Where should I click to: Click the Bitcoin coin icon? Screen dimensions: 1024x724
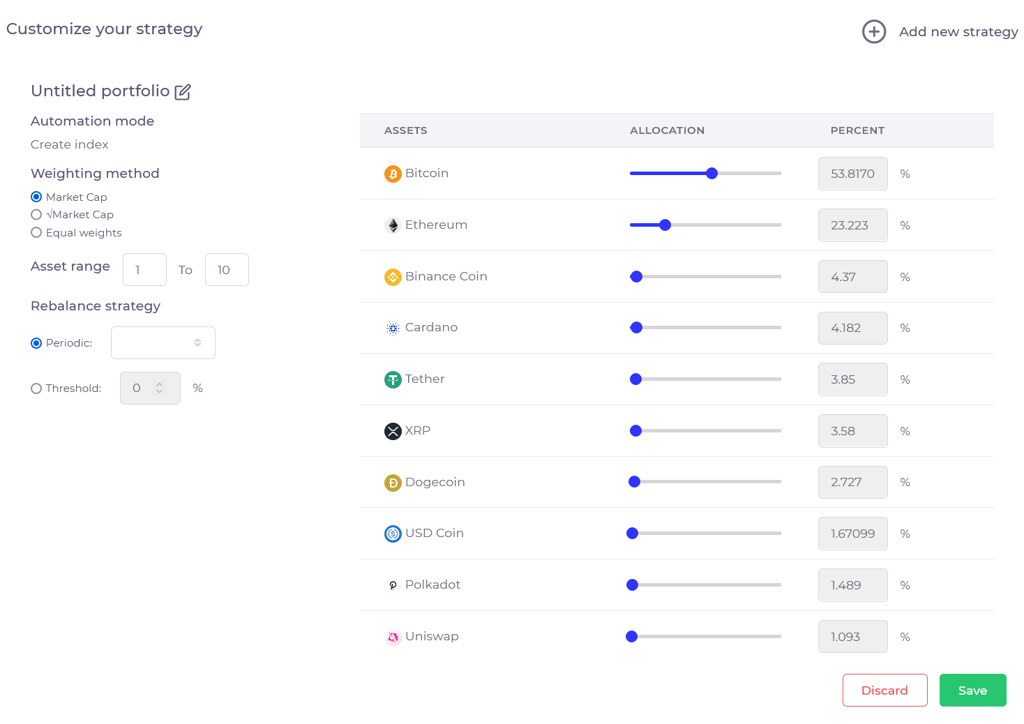tap(393, 174)
